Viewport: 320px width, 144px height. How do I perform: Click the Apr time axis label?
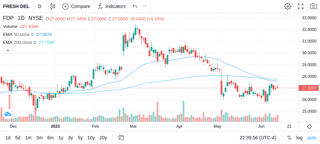(179, 126)
